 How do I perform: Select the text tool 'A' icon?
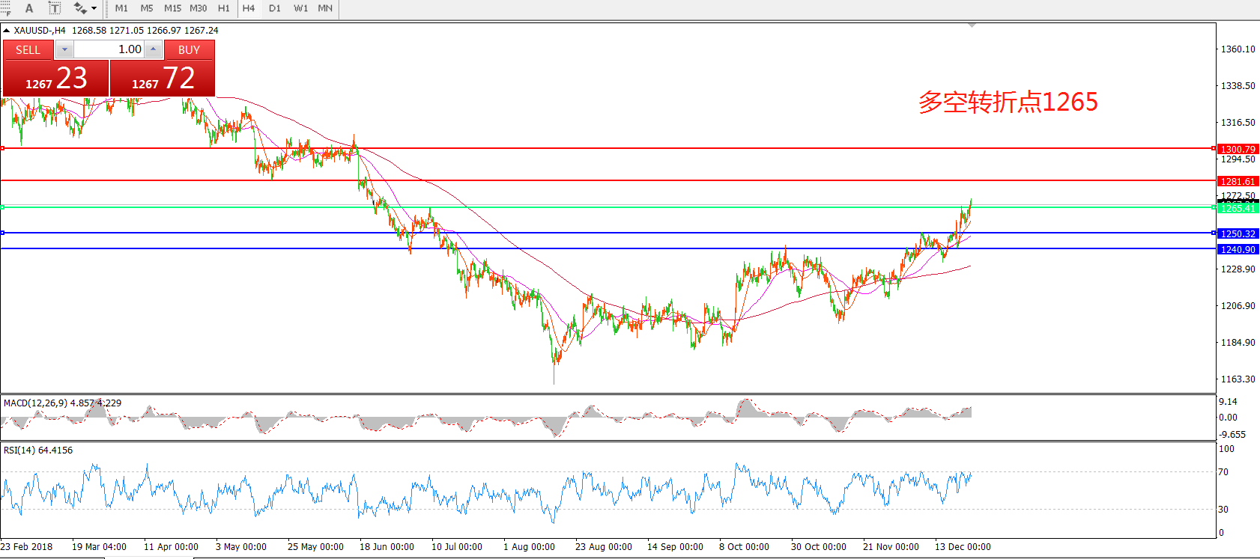click(x=29, y=8)
